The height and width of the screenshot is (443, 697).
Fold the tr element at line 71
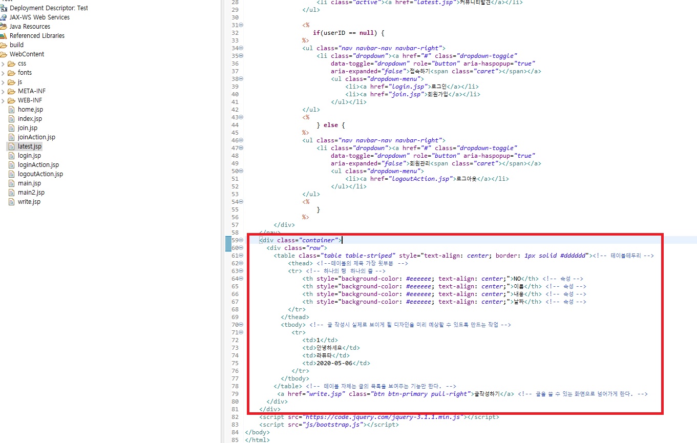pyautogui.click(x=241, y=332)
